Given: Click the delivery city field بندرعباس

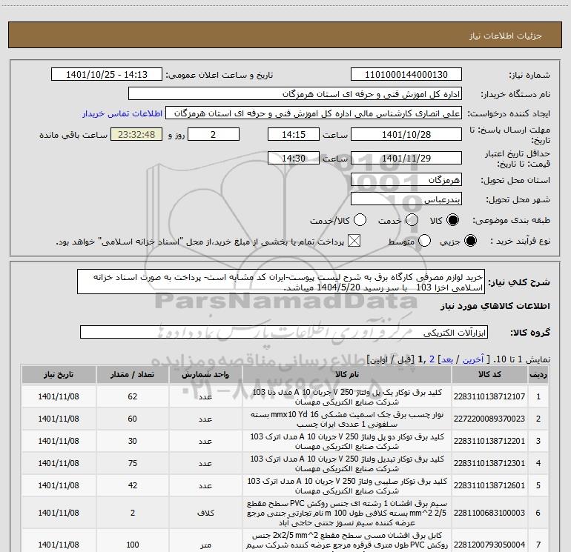Looking at the screenshot, I should click(x=406, y=199).
